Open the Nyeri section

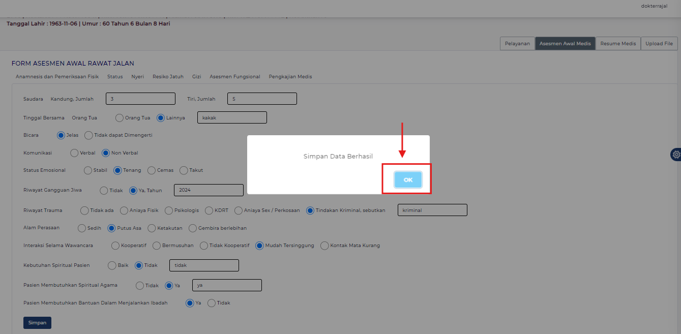(137, 77)
